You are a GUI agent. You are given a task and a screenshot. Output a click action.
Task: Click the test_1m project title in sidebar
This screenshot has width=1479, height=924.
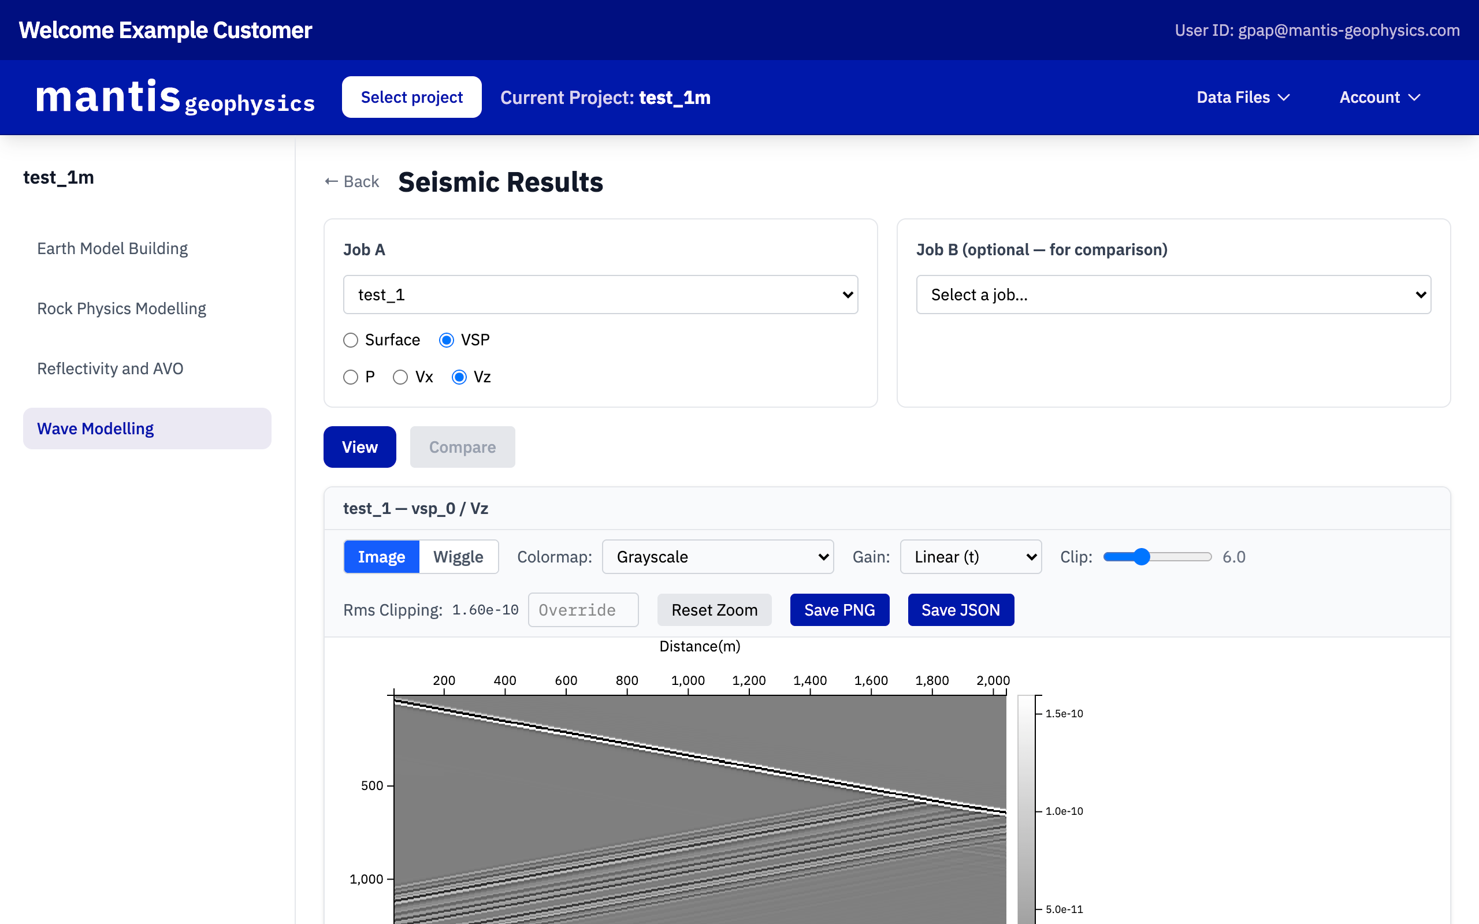(x=59, y=177)
